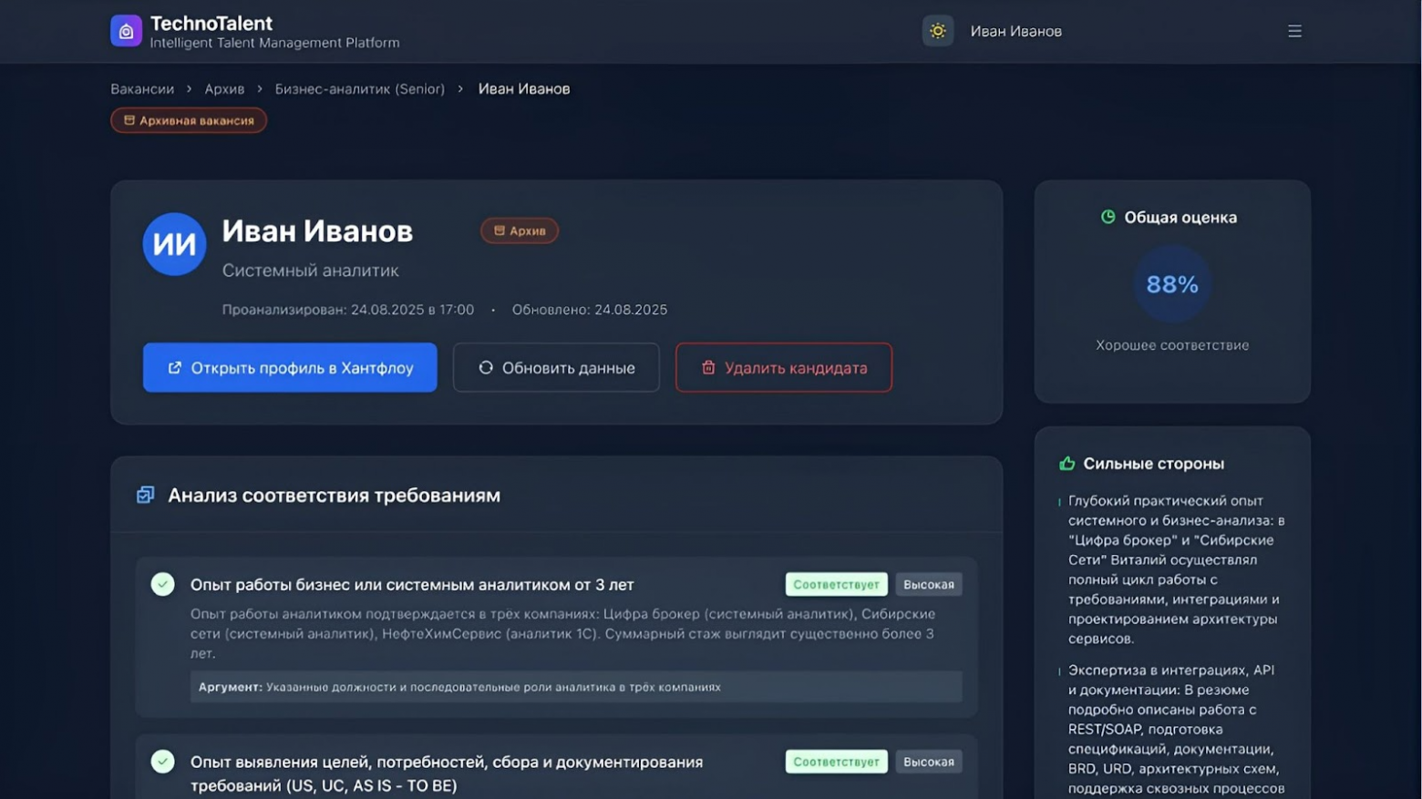Click Открыть профиль в Хантфлоу button

point(289,367)
